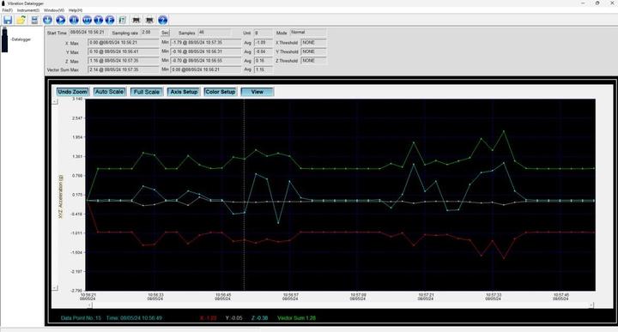Open the Window(W) menu
The height and width of the screenshot is (332, 618).
[54, 10]
